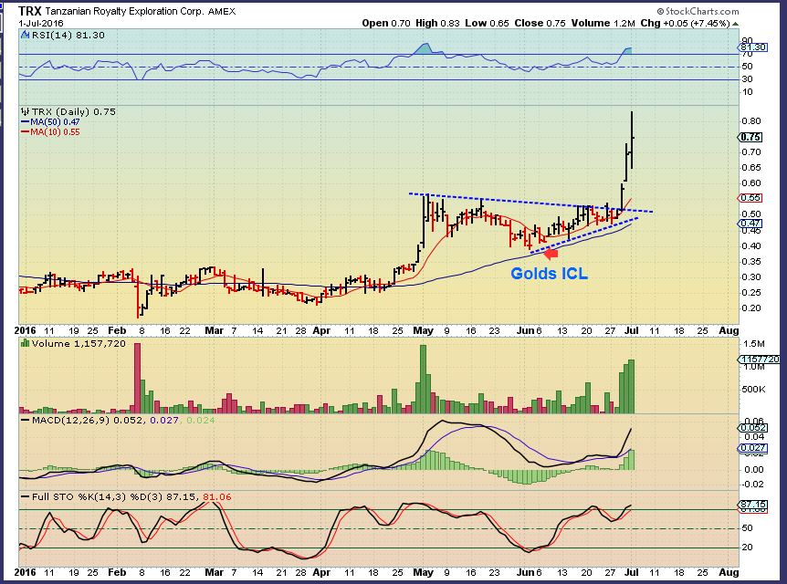Viewport: 787px width, 584px height.
Task: Click the 1.5M label on the volume axis
Action: tap(753, 344)
